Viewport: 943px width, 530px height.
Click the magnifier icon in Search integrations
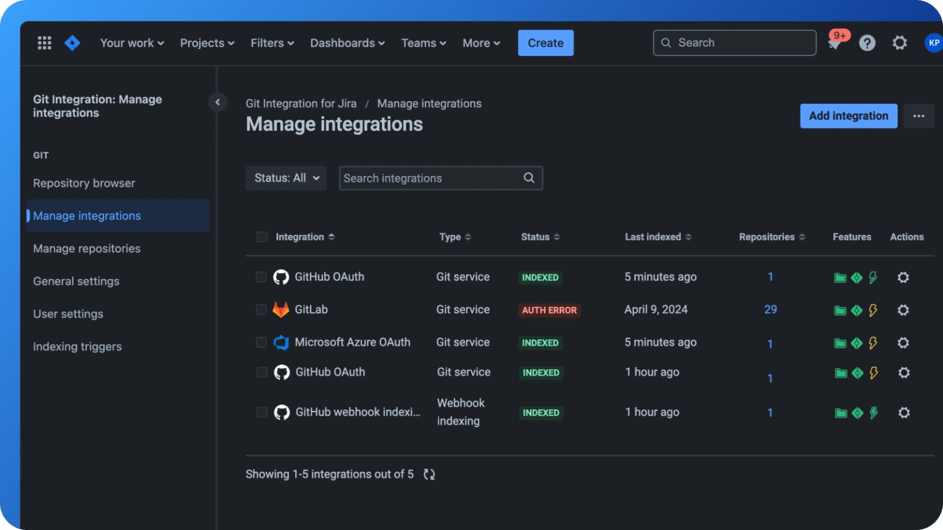pyautogui.click(x=529, y=178)
